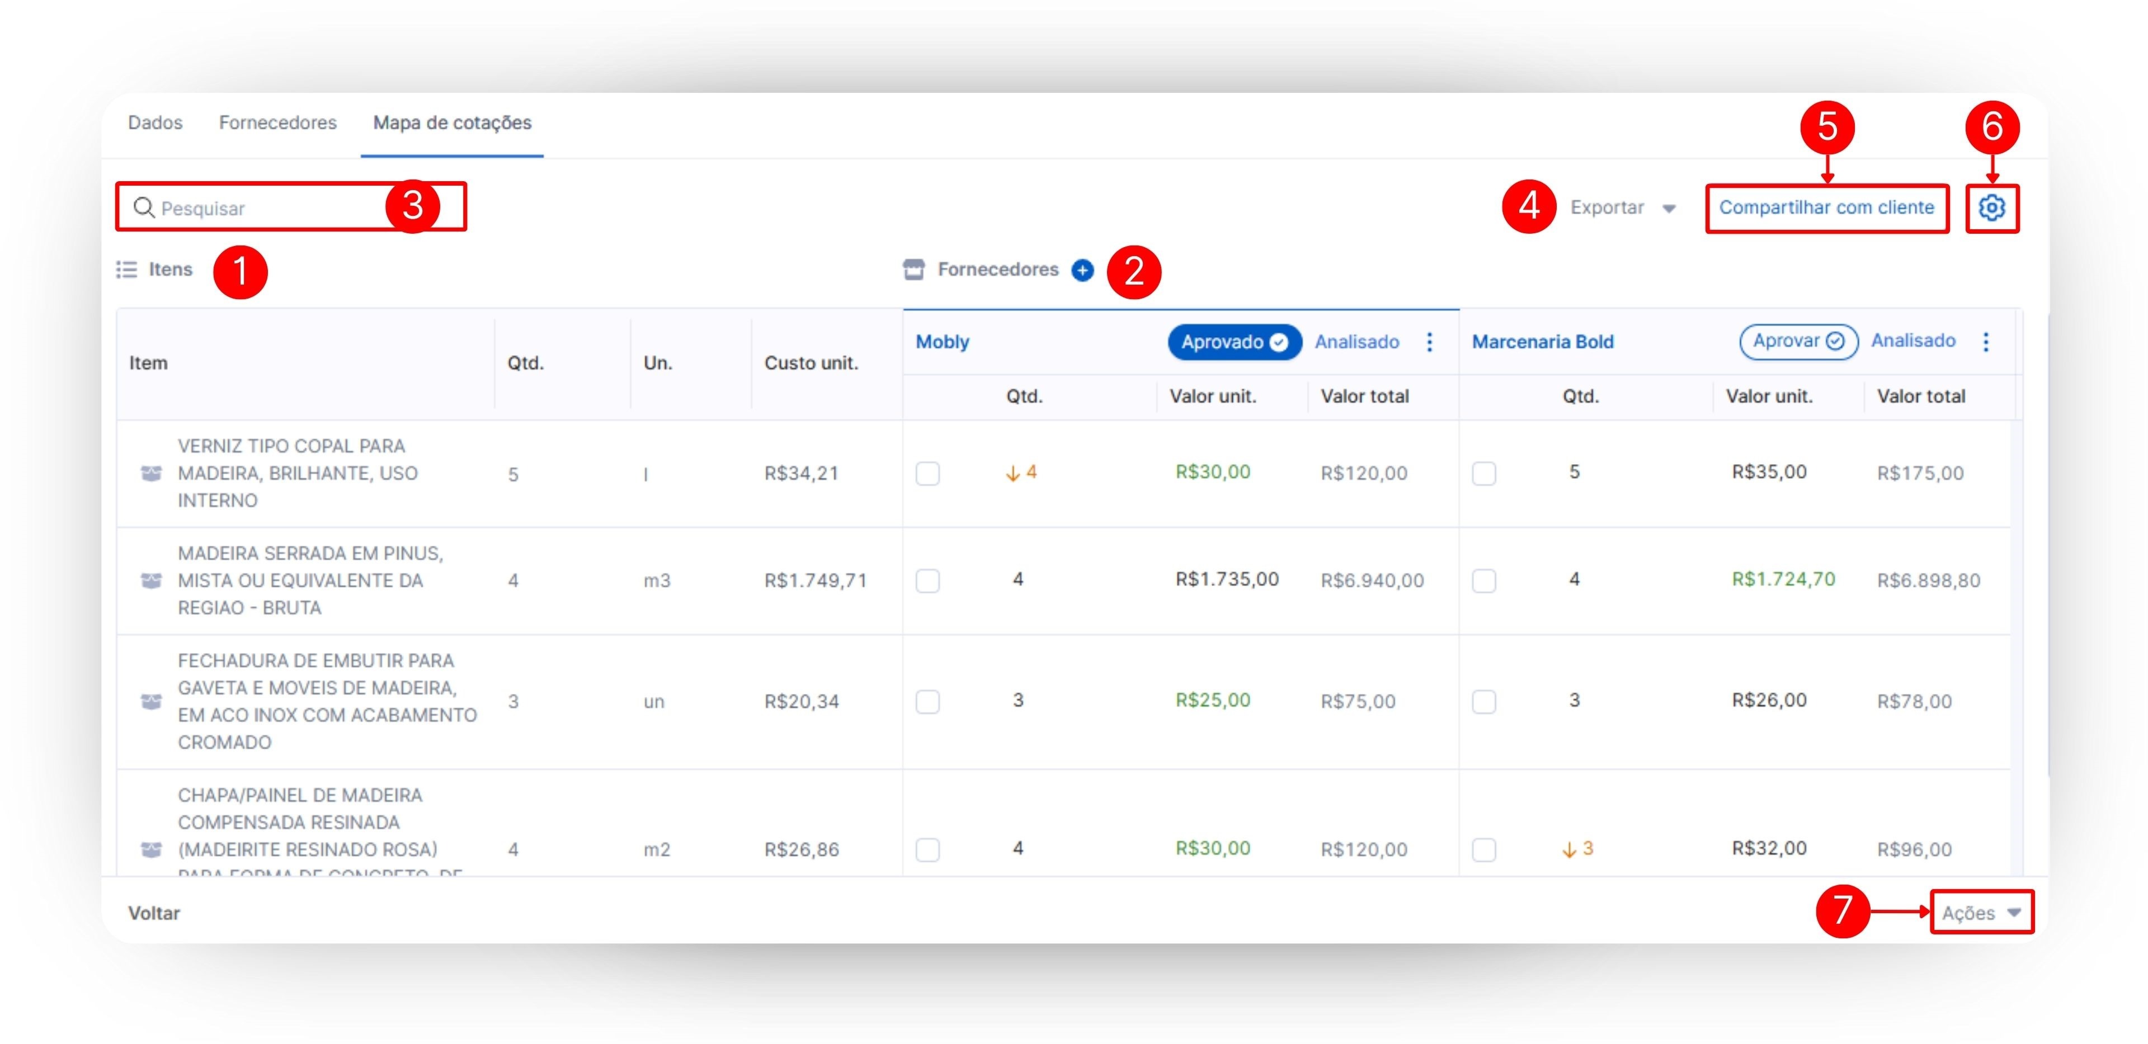
Task: Click the Voltar link
Action: pos(154,913)
